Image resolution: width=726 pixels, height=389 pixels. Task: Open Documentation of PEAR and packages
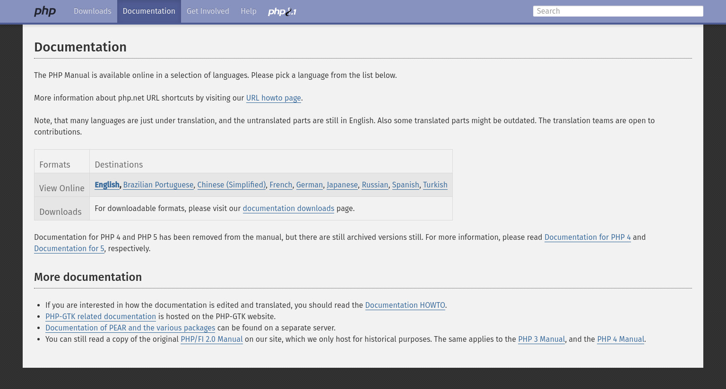(x=130, y=328)
